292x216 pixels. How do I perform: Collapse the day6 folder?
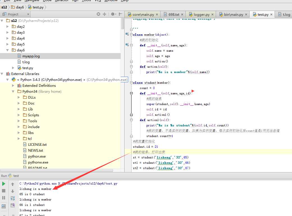8,50
